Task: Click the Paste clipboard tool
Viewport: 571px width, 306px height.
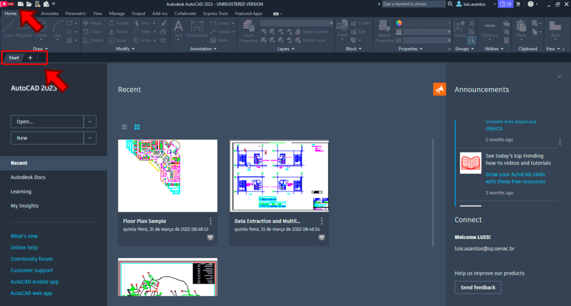Action: point(521,29)
